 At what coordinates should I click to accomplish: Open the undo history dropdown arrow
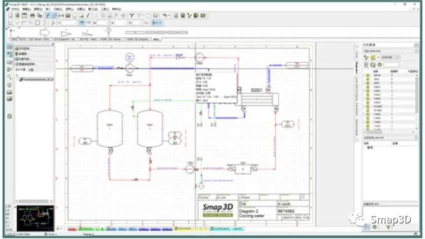pyautogui.click(x=169, y=15)
